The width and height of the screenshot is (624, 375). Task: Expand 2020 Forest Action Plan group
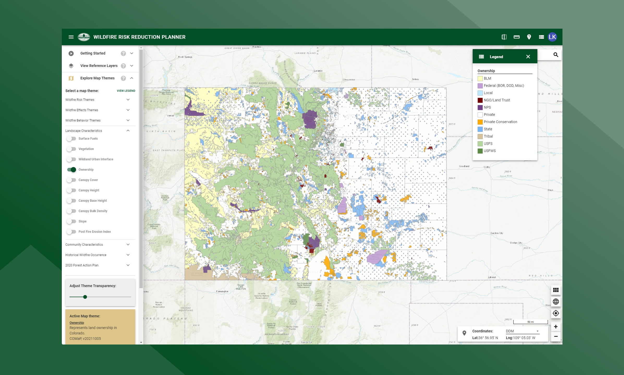point(128,265)
